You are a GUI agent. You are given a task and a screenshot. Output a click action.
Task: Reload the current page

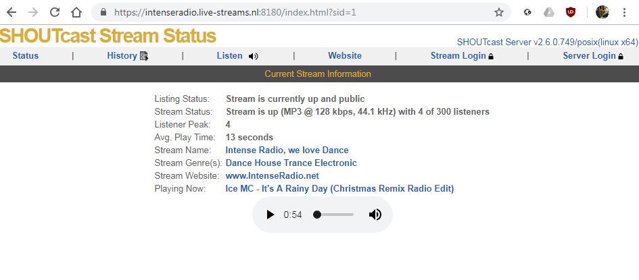(x=55, y=12)
